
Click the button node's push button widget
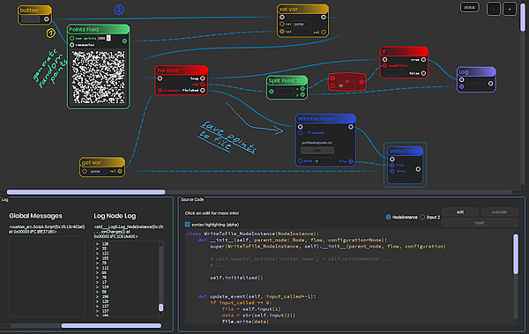click(30, 19)
